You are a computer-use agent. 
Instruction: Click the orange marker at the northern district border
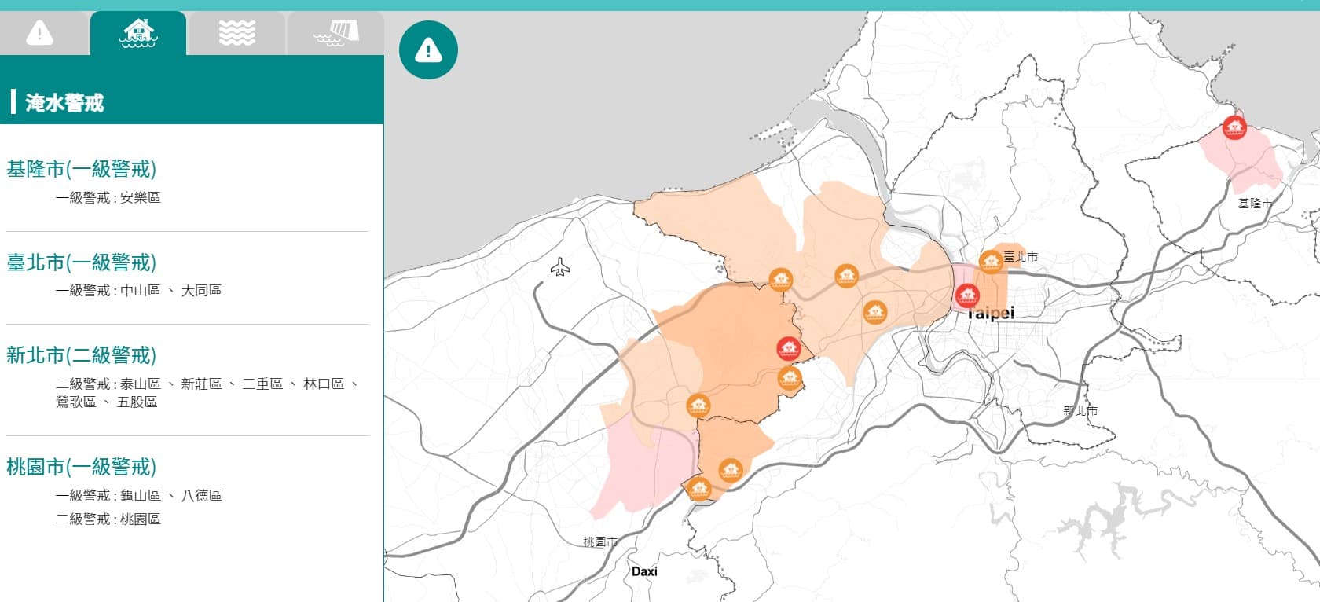pyautogui.click(x=780, y=279)
